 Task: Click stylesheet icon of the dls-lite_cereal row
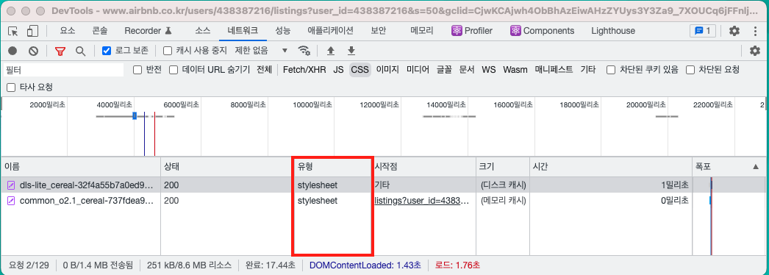point(11,185)
